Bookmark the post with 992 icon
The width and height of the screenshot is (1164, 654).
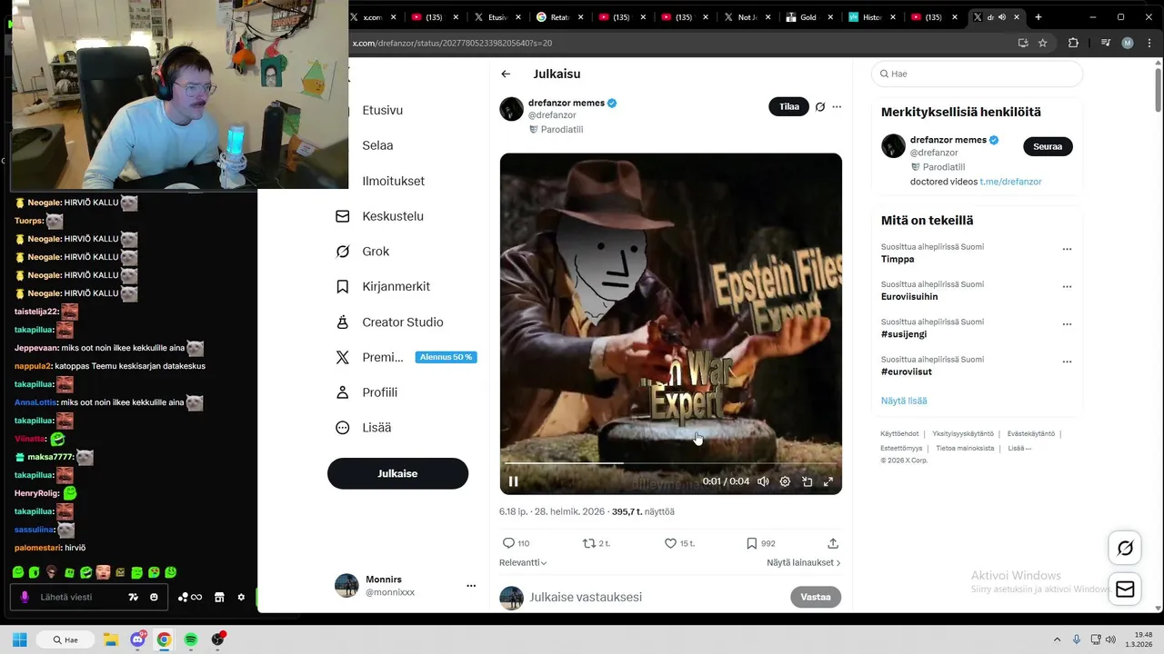click(751, 543)
